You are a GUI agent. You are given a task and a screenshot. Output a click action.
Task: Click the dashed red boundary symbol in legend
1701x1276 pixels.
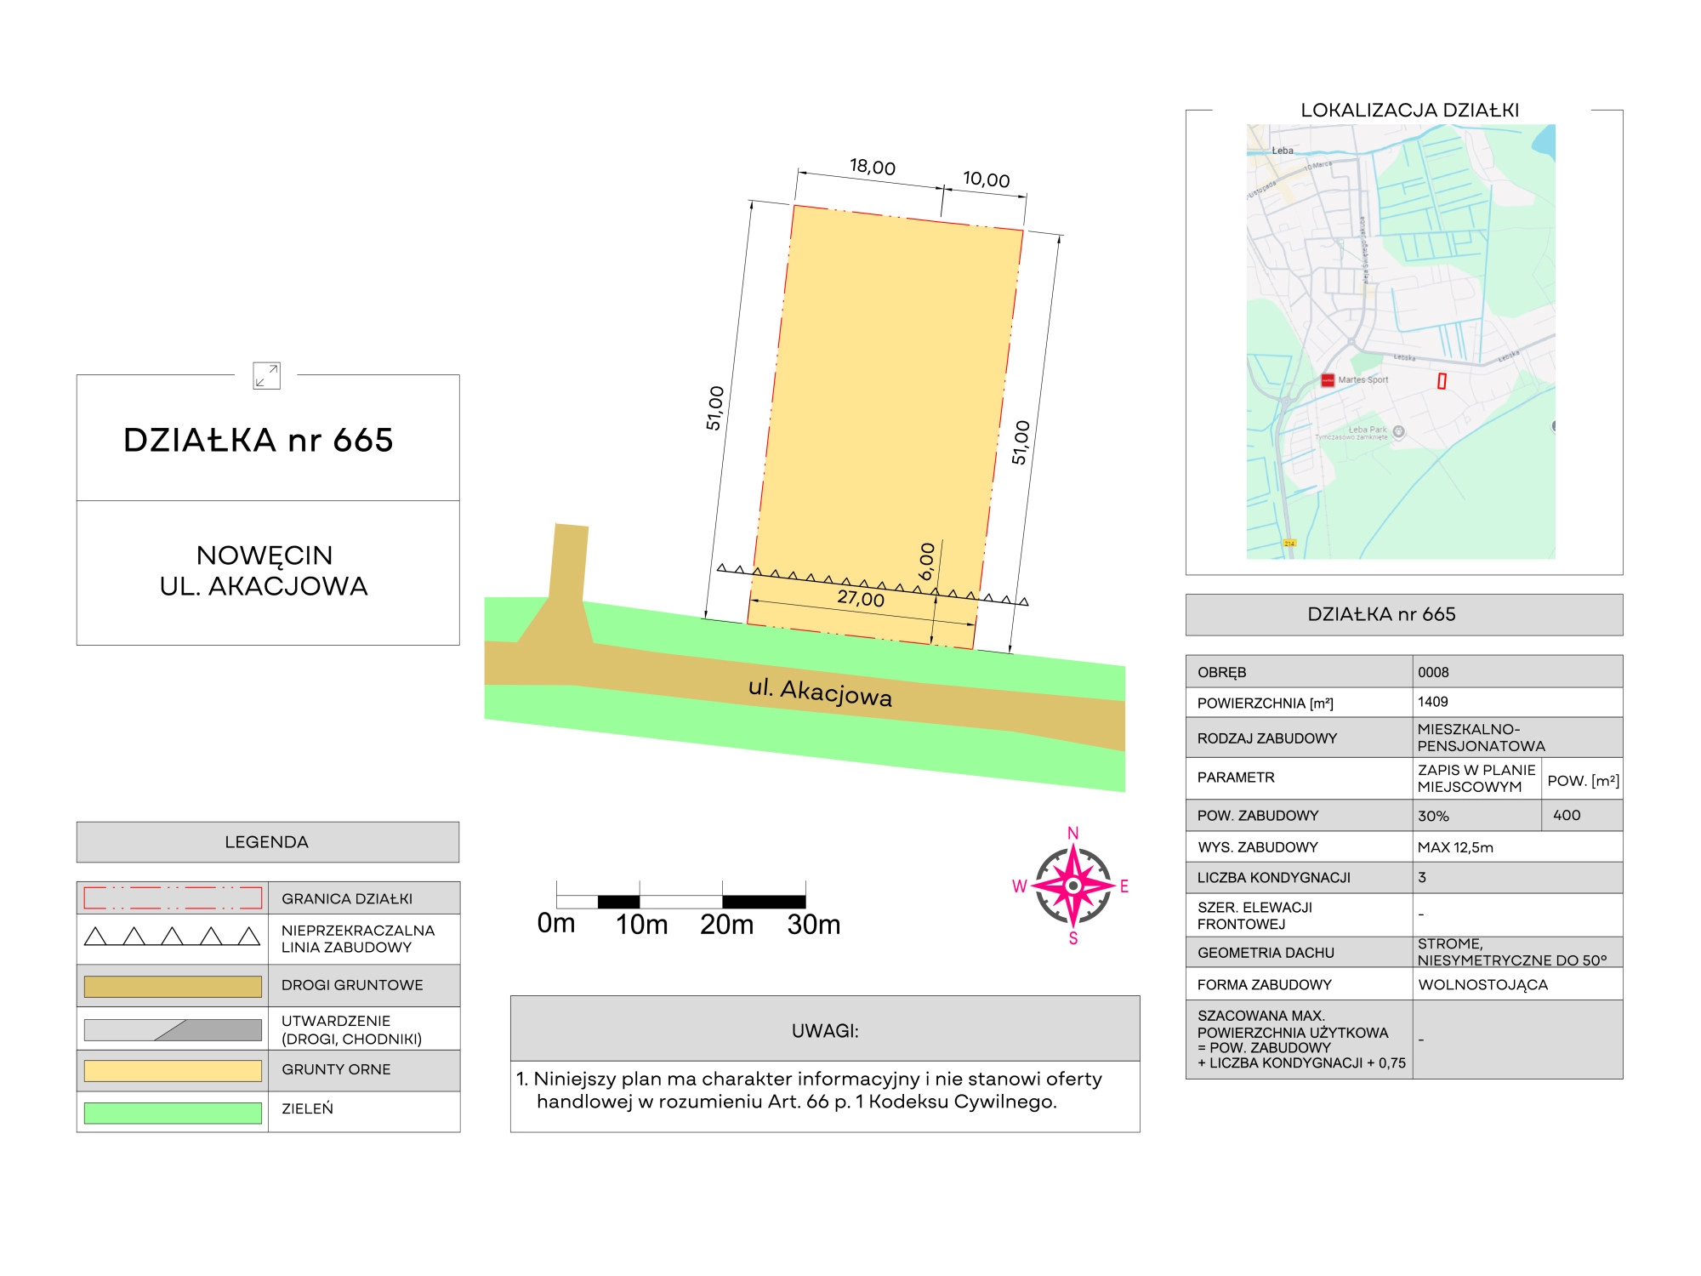pos(173,898)
